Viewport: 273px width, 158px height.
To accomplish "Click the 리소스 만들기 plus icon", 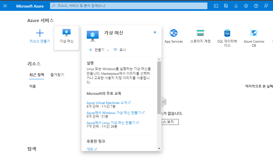I will point(40,33).
